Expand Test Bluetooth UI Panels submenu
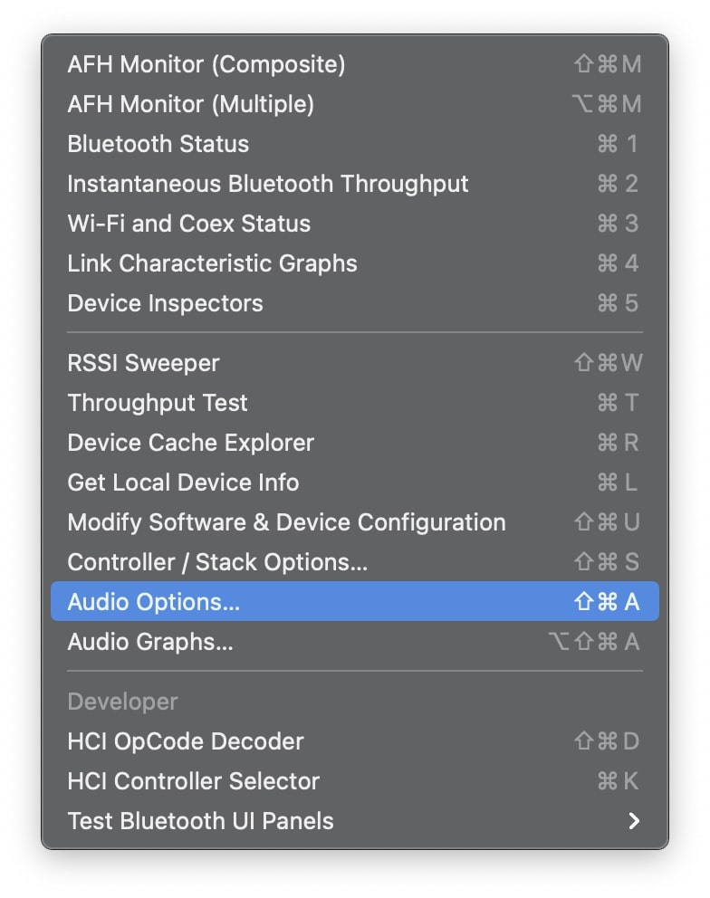 355,821
